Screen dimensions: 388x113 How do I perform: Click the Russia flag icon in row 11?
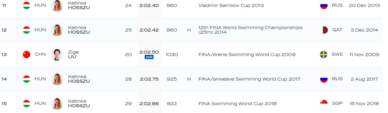324,5
